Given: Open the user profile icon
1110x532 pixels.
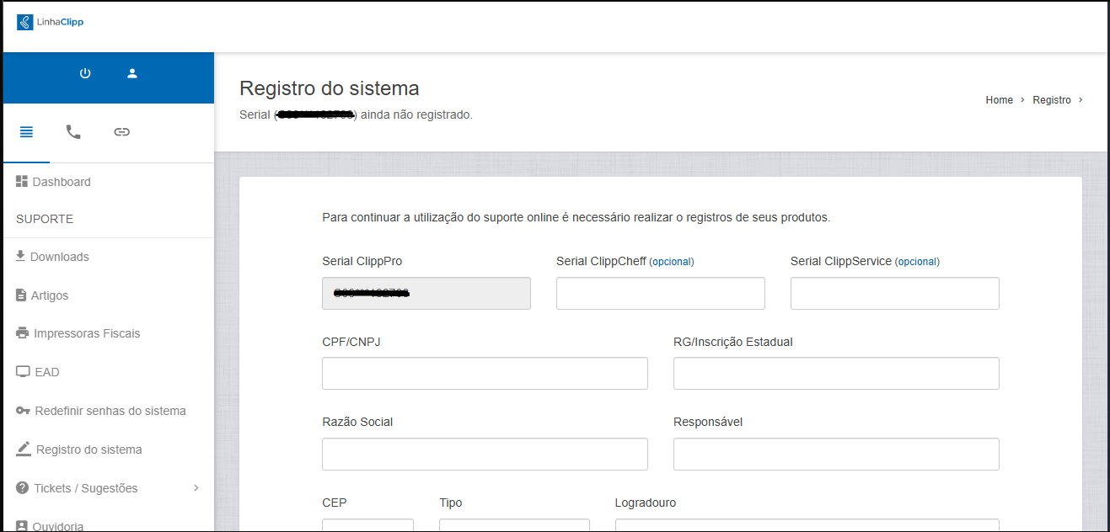Looking at the screenshot, I should (132, 73).
